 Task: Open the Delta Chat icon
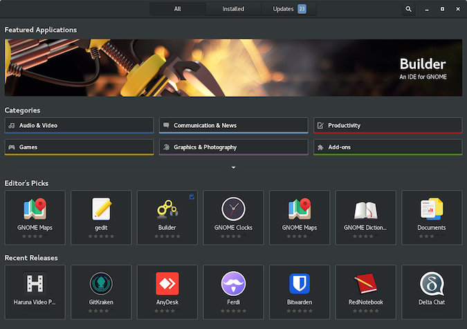tap(432, 283)
